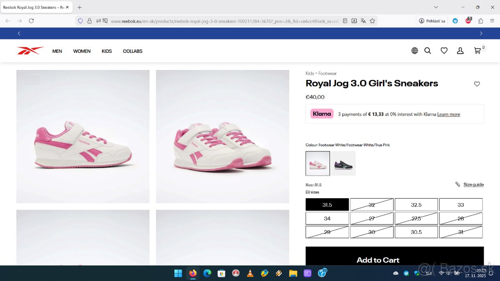Select the dark colourway swatch
Viewport: 500px width, 281px height.
(343, 163)
